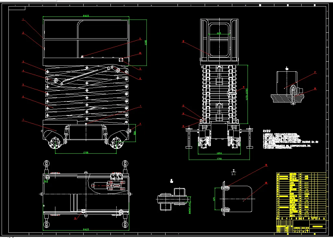Screen dimensions: 333x238
Task: Select part callout number 2
Action: click(23, 33)
